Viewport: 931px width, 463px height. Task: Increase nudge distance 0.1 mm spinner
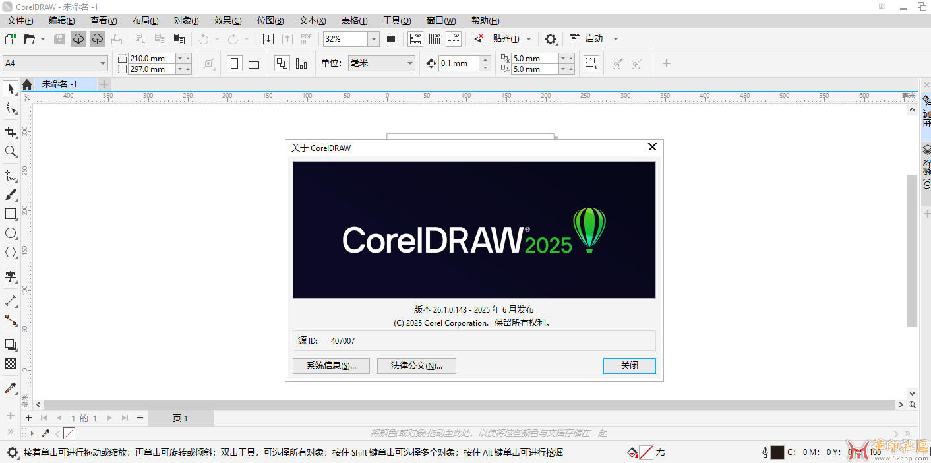(486, 60)
